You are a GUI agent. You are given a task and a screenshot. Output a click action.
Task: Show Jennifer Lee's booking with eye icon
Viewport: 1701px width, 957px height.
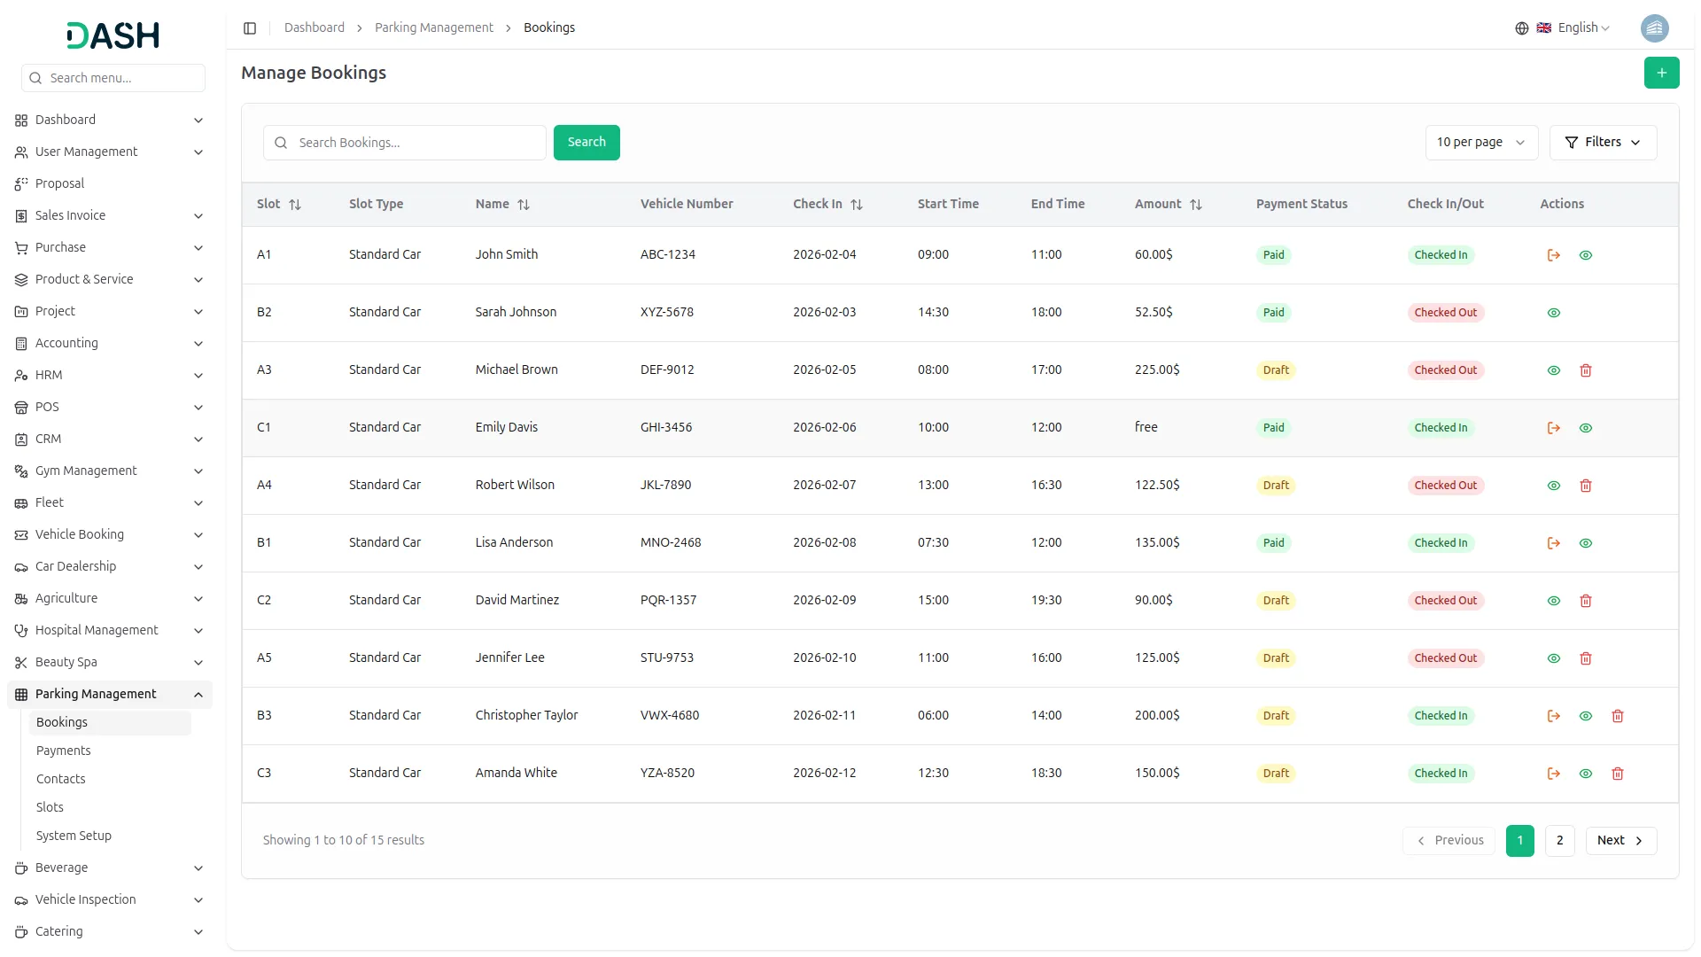(x=1553, y=658)
